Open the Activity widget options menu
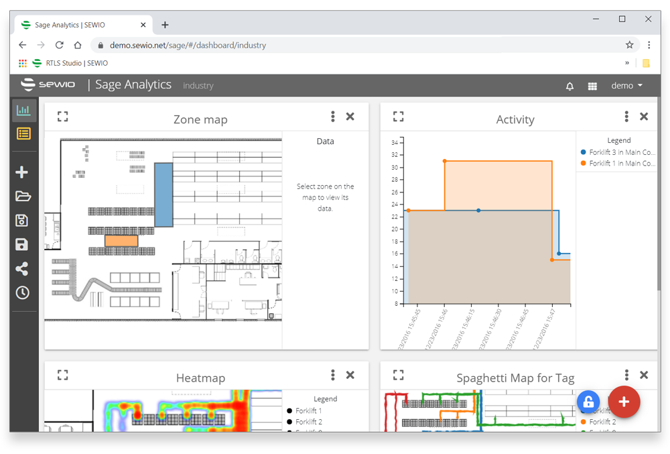Screen dimensions: 670x454 626,116
